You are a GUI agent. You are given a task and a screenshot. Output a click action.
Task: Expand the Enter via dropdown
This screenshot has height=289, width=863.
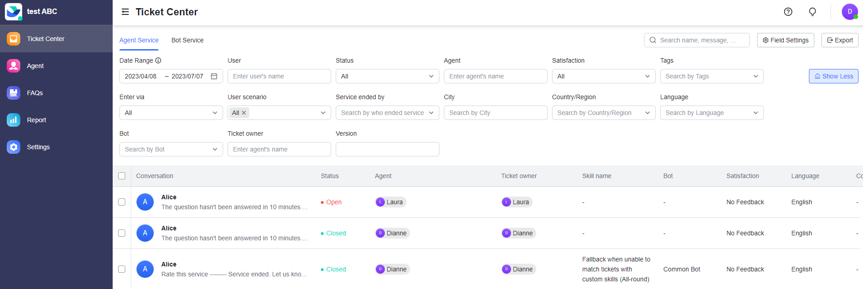(x=171, y=113)
